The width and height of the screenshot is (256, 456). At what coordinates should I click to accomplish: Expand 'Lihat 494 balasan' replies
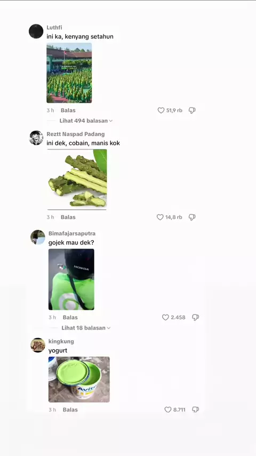(x=86, y=120)
